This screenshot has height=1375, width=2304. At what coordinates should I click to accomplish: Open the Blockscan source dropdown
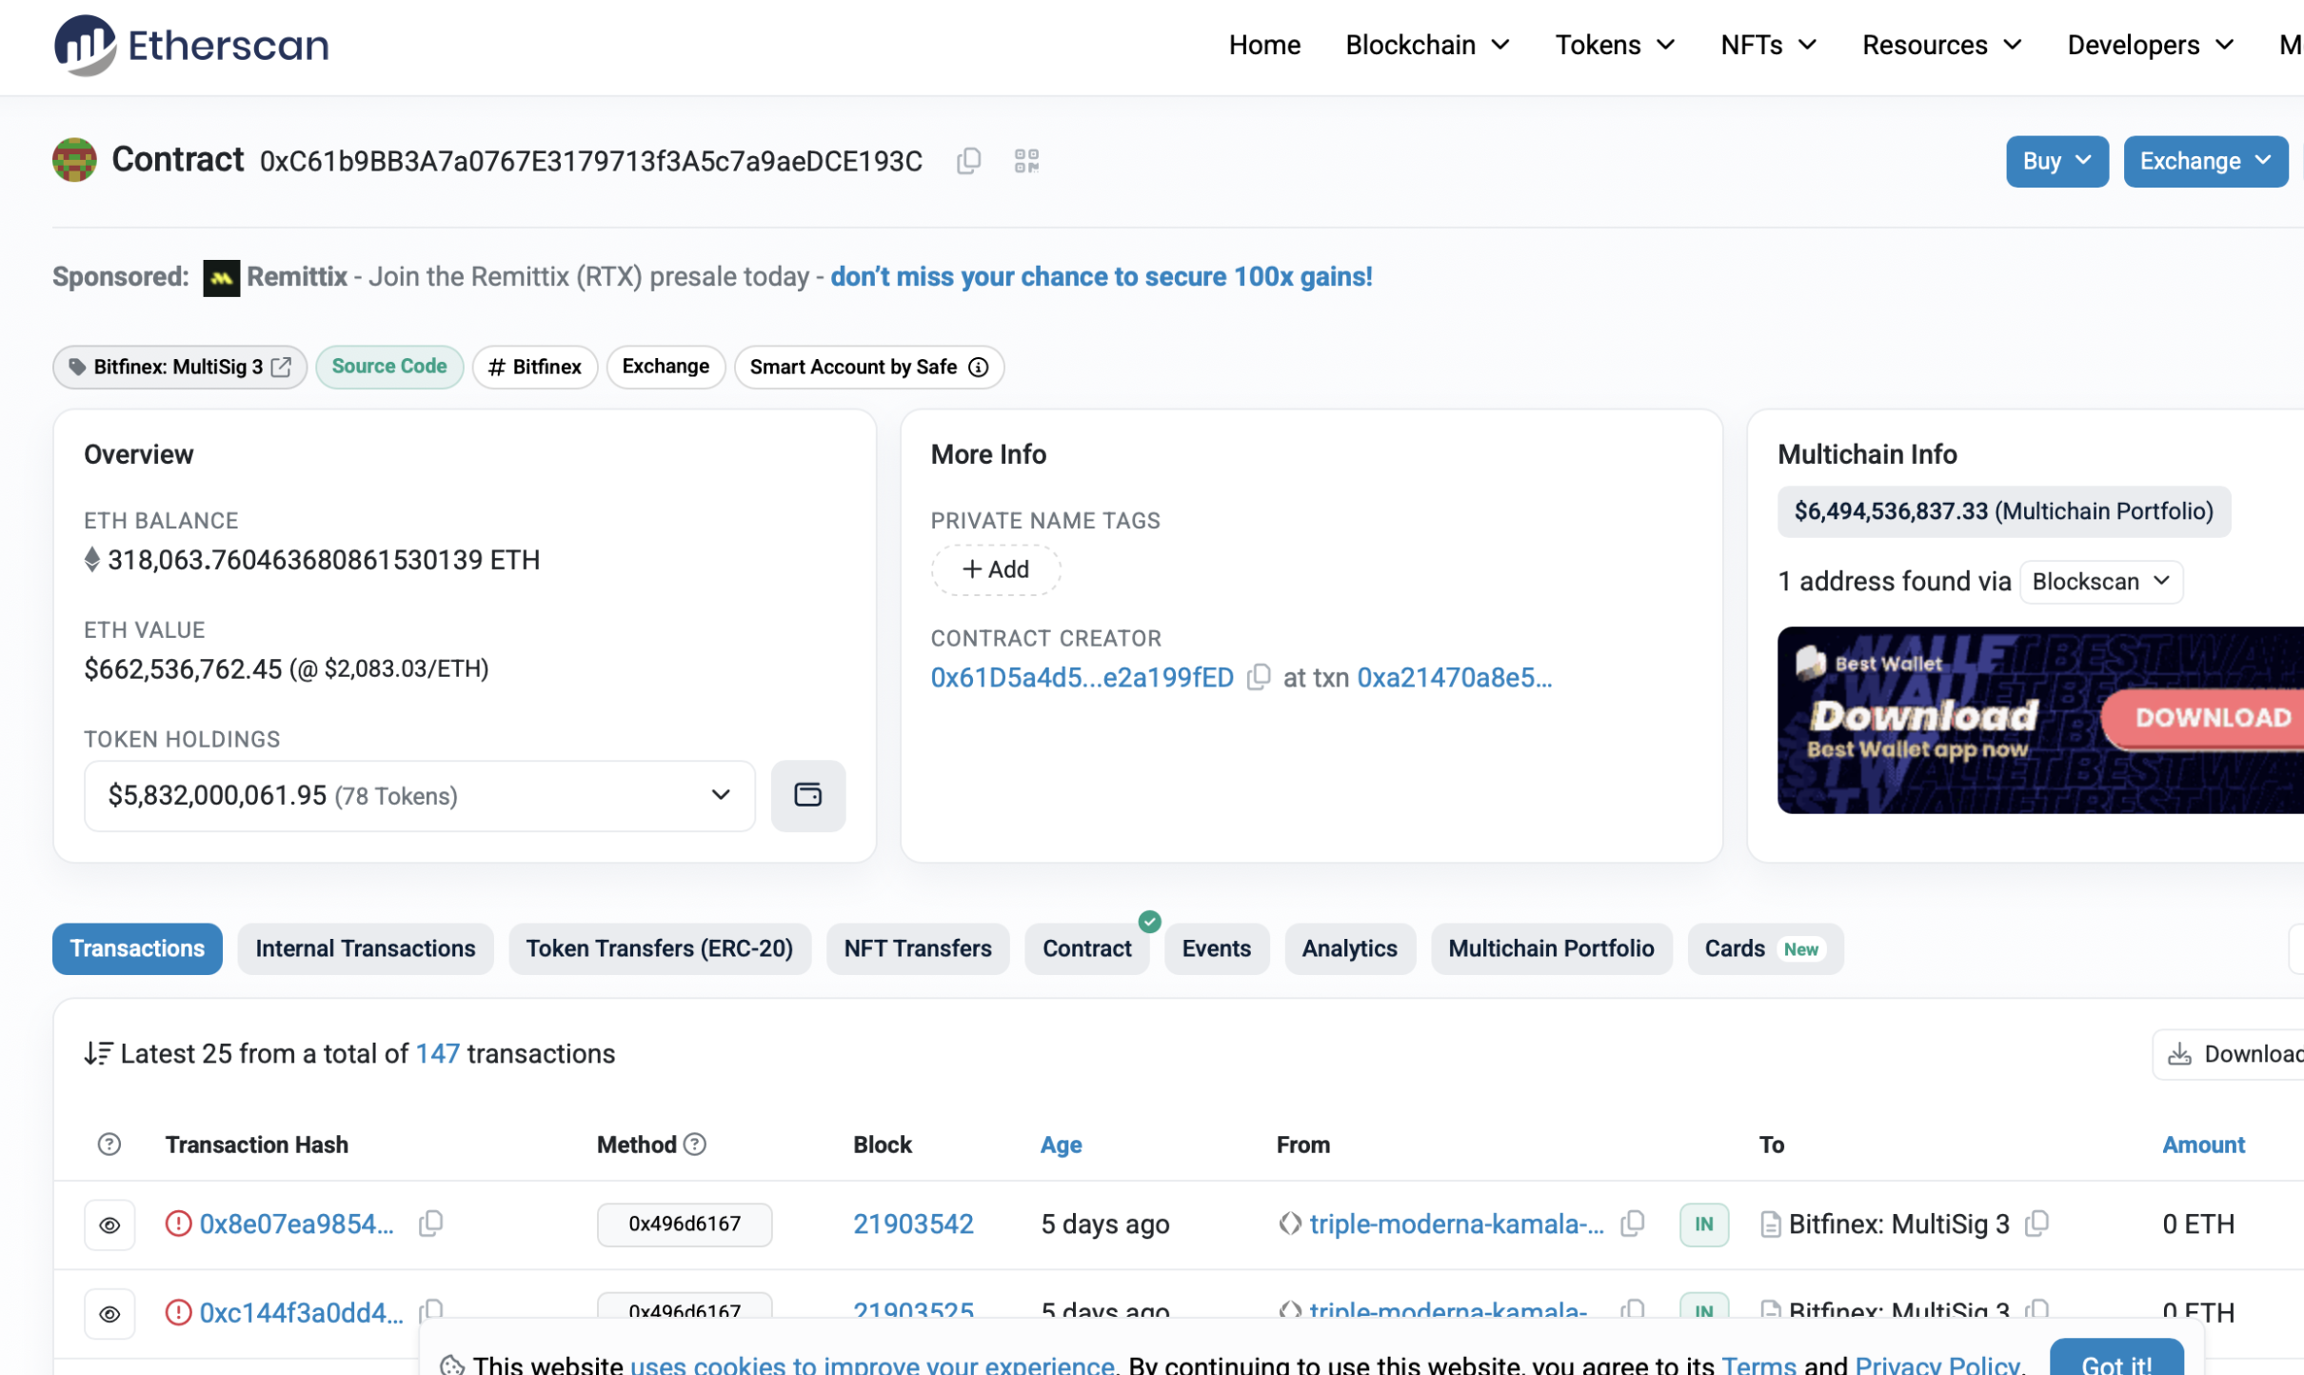click(x=2100, y=581)
